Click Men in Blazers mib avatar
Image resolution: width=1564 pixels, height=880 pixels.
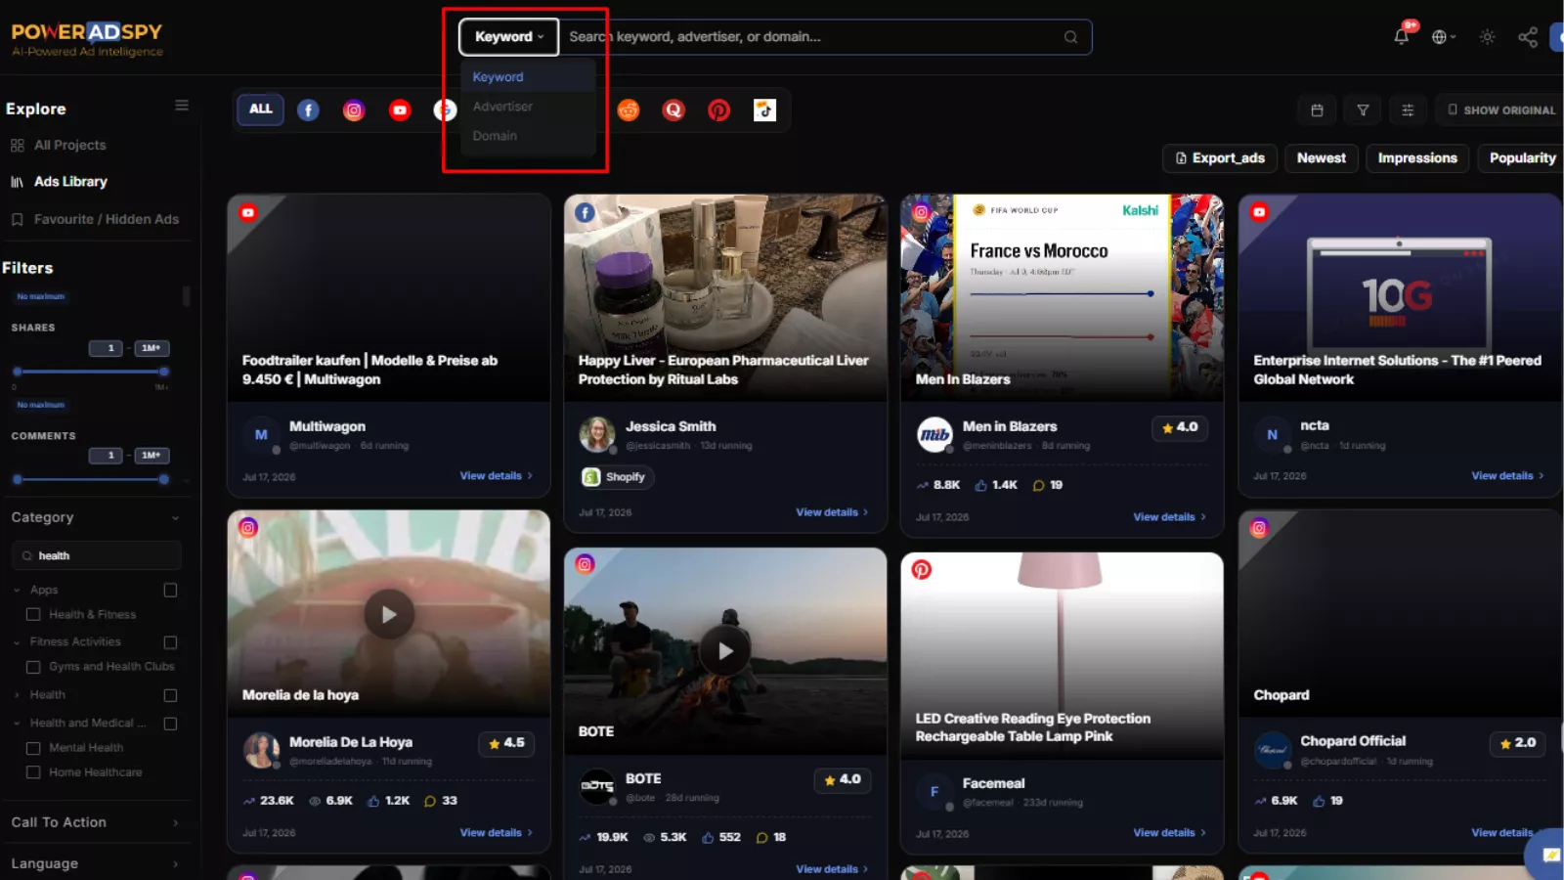(x=934, y=434)
